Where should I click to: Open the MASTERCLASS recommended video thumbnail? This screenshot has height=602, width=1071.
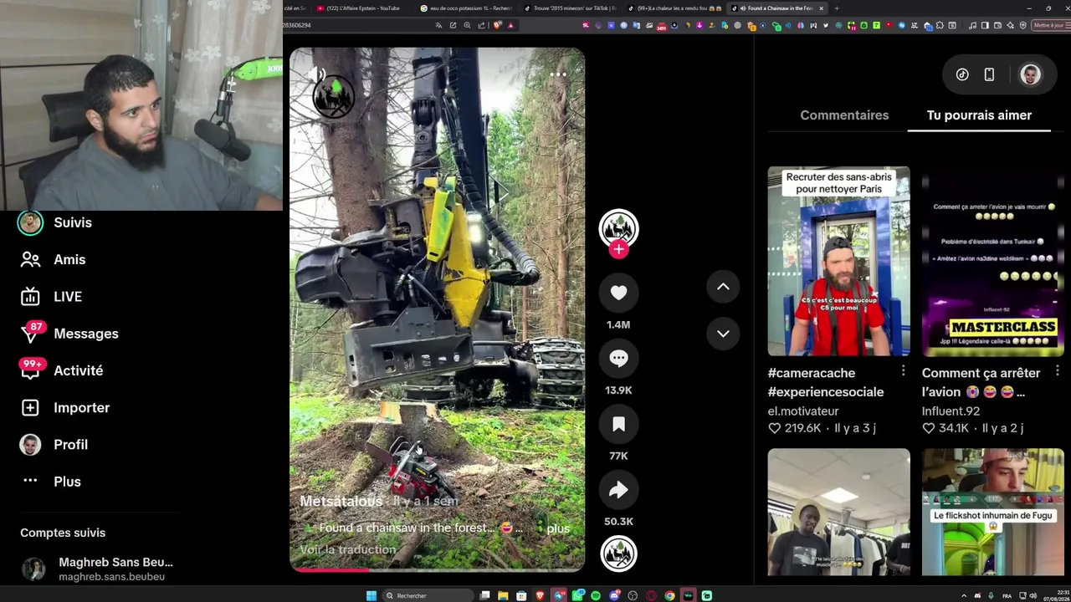(x=992, y=261)
